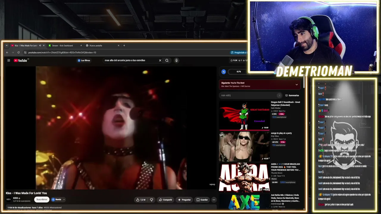The image size is (381, 214).
Task: Open the KISS channel avatar
Action: pos(9,199)
